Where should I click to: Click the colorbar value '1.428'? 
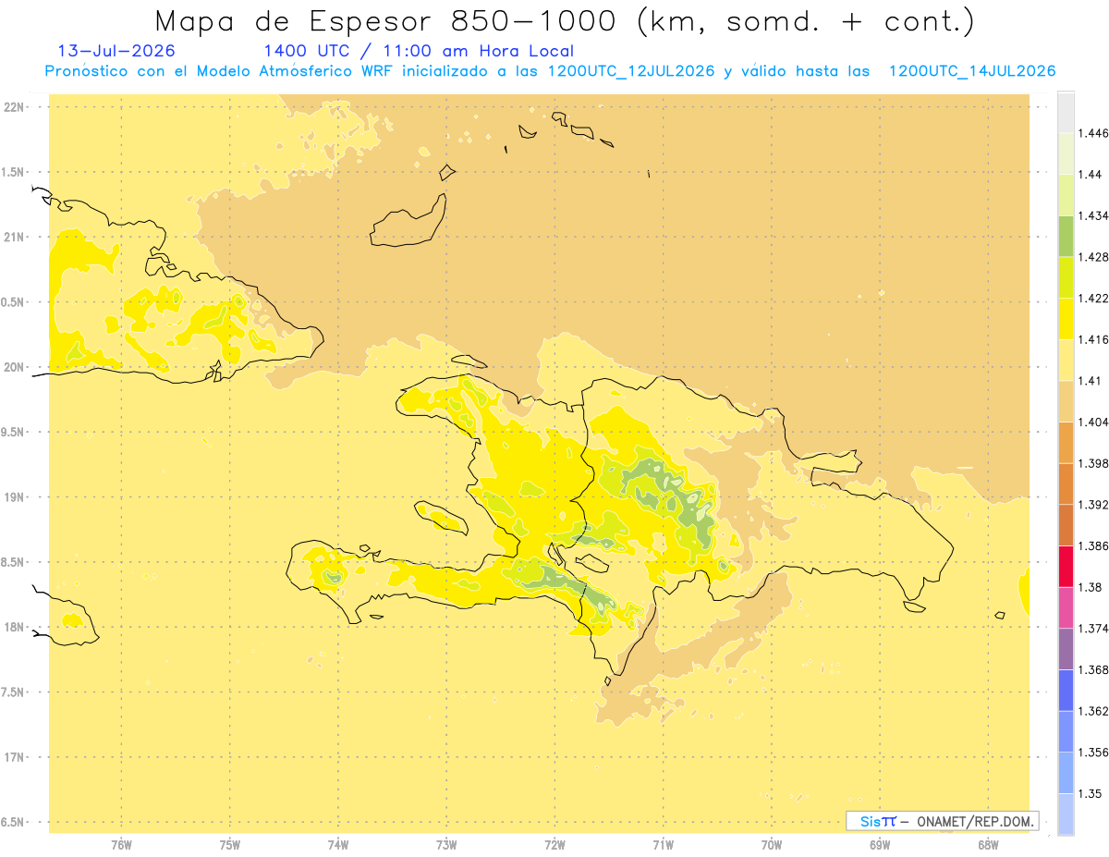pyautogui.click(x=1093, y=257)
